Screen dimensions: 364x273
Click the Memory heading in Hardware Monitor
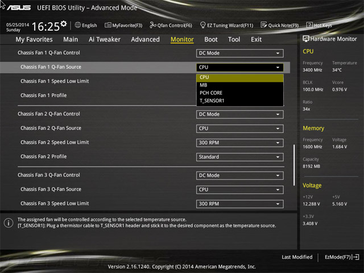[x=313, y=128]
